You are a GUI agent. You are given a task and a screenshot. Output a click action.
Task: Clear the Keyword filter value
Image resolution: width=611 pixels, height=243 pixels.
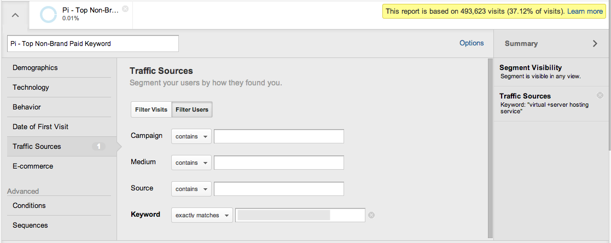[x=371, y=215]
